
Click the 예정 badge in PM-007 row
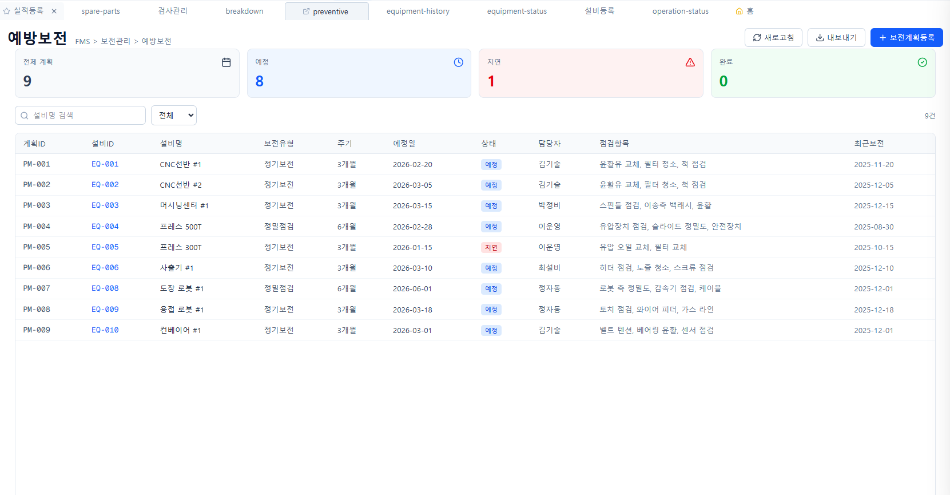coord(491,288)
